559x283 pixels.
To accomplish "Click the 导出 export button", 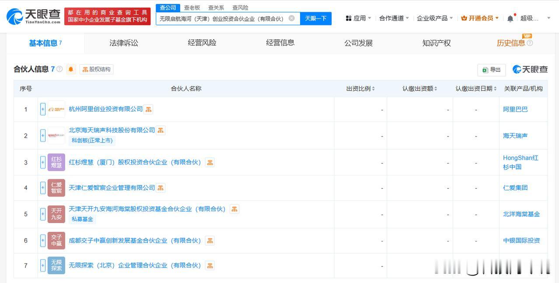I will 492,70.
